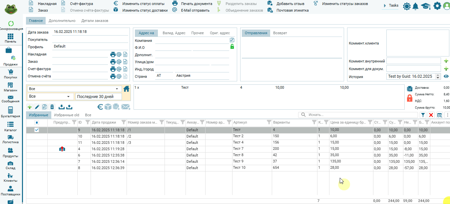Toggle history visibility eye icon
Screen dimensions: 450x204
446,76
